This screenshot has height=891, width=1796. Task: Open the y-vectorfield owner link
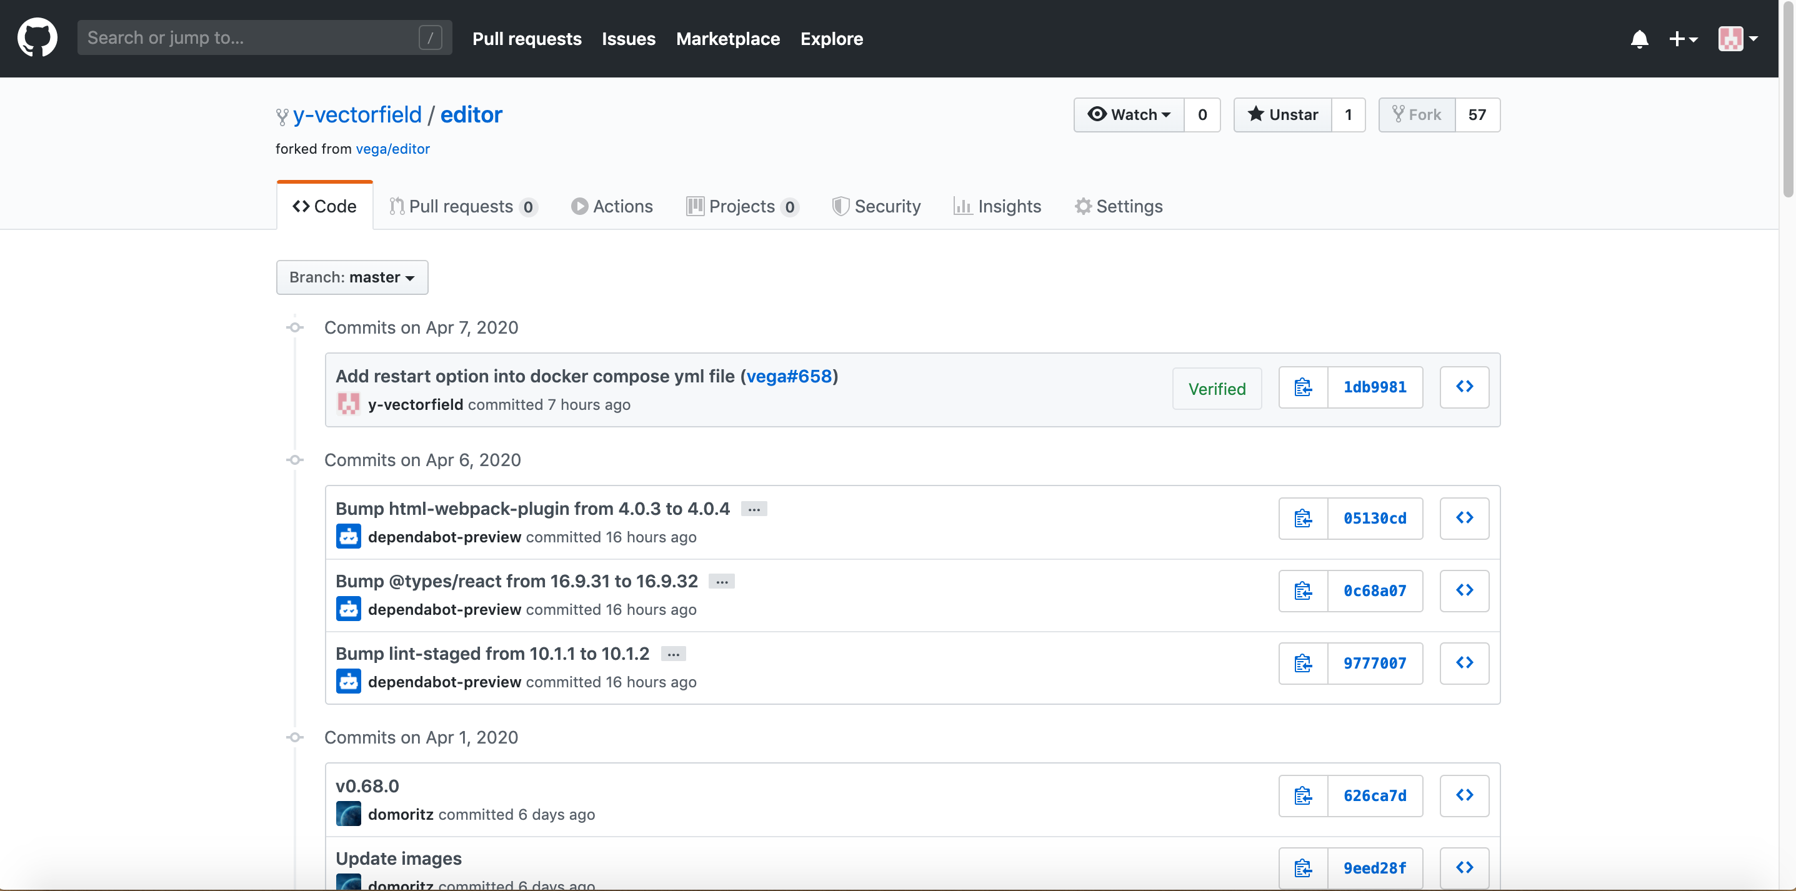click(x=357, y=114)
